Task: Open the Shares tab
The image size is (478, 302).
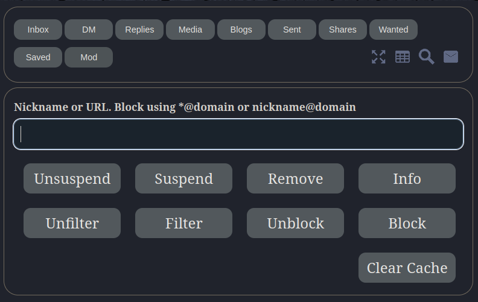Action: 343,30
